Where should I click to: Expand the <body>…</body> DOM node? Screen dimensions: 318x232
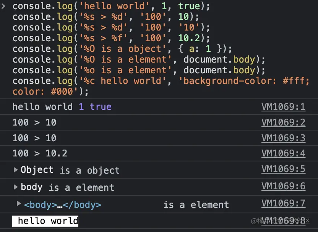[x=19, y=203]
